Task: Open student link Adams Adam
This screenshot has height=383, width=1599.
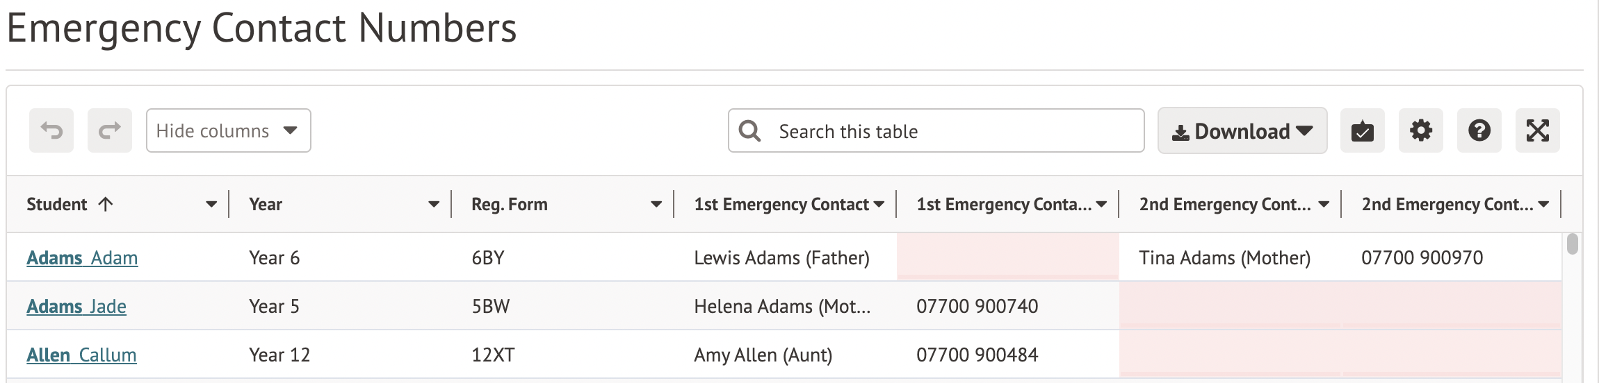Action: tap(82, 258)
